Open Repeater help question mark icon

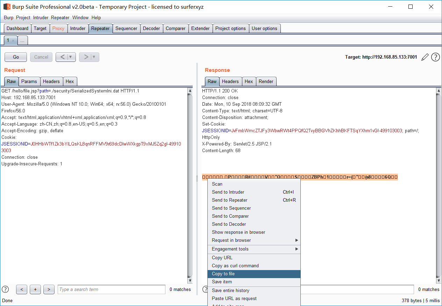tap(435, 57)
